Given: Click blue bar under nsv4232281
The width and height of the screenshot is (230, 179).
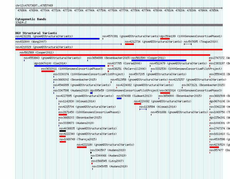Looking at the screenshot, I should tap(57, 39).
